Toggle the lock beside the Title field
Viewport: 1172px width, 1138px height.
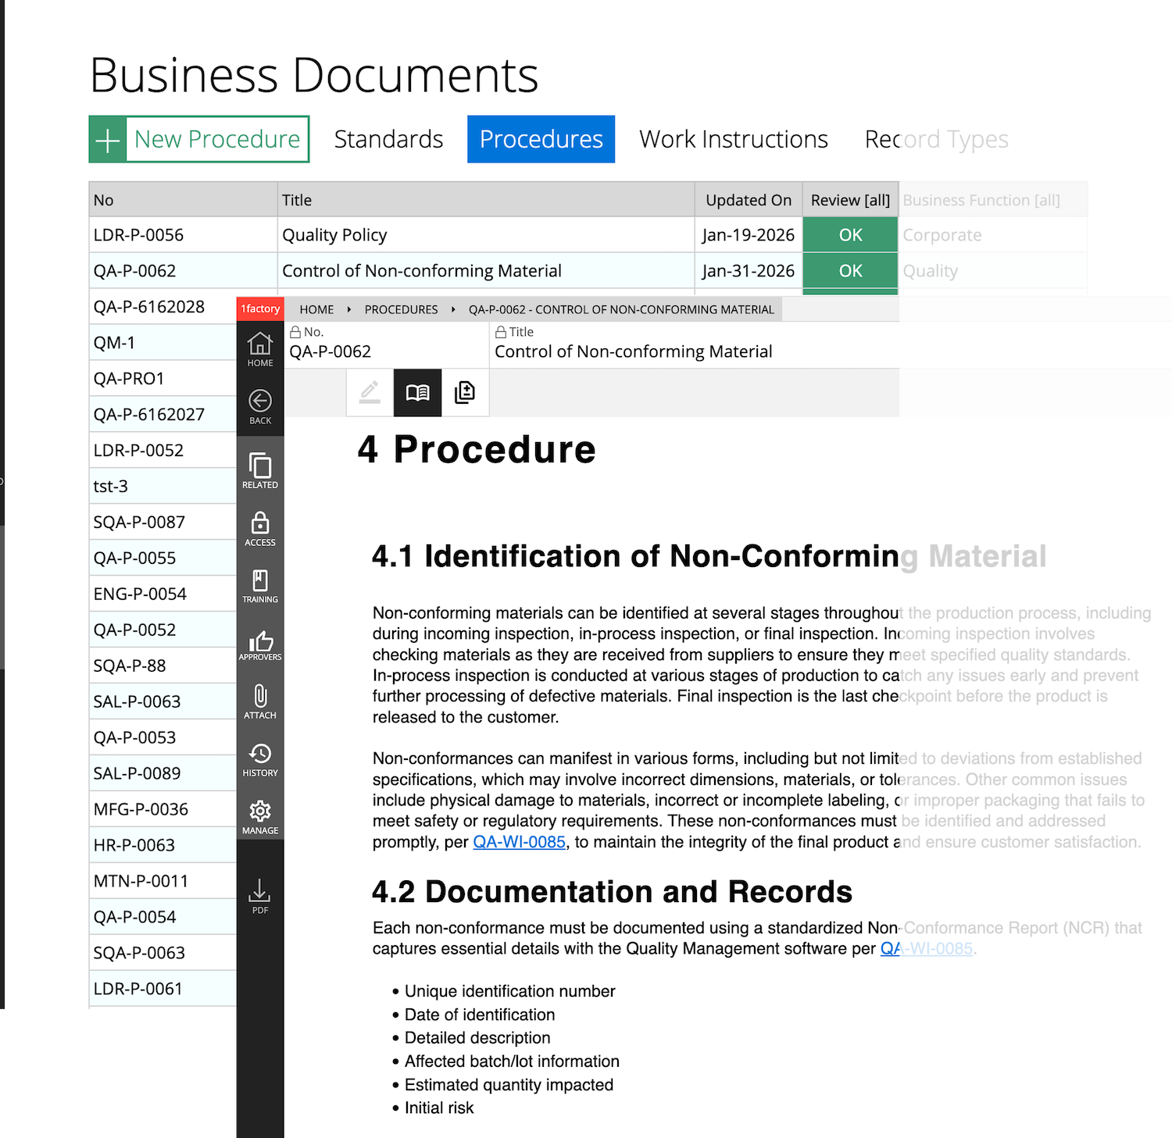(x=500, y=331)
